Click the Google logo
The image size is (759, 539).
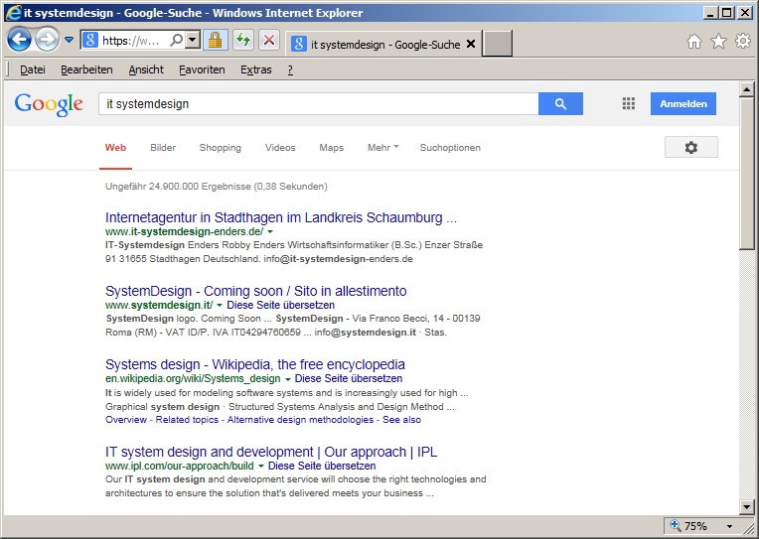[x=49, y=104]
